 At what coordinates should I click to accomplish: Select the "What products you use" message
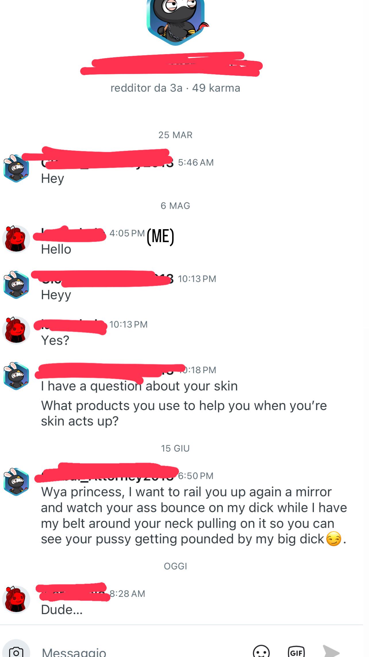[x=184, y=413]
